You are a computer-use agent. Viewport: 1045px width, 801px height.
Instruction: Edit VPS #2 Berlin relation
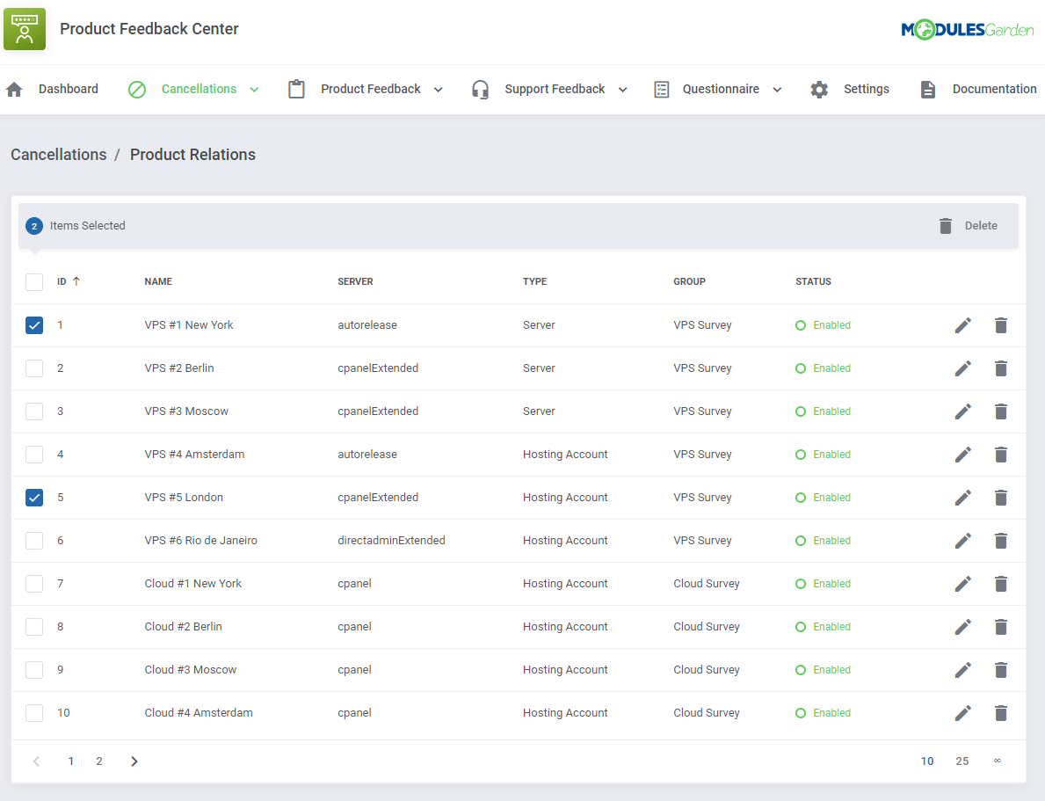pyautogui.click(x=963, y=368)
